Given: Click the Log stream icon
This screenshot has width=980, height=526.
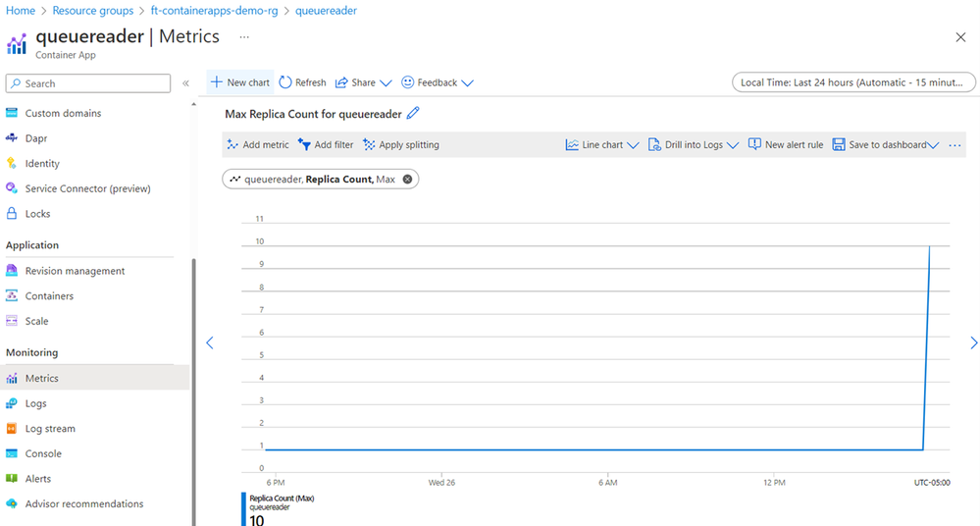Looking at the screenshot, I should pos(11,429).
